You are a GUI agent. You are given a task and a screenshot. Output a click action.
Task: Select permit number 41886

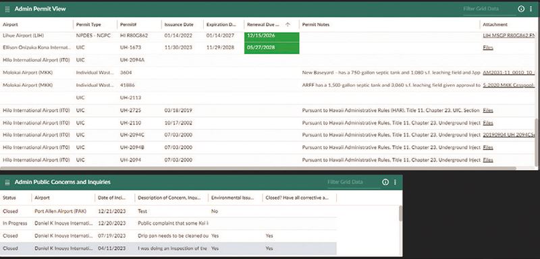coord(128,85)
